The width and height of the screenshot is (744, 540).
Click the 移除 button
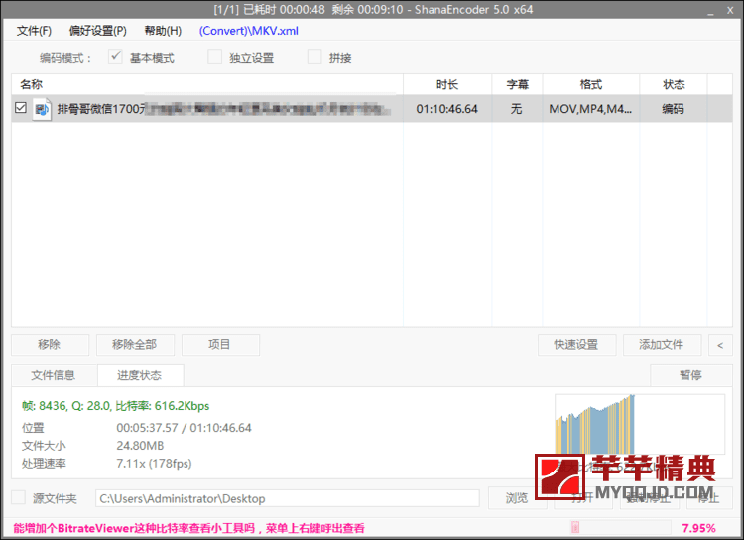pyautogui.click(x=50, y=344)
